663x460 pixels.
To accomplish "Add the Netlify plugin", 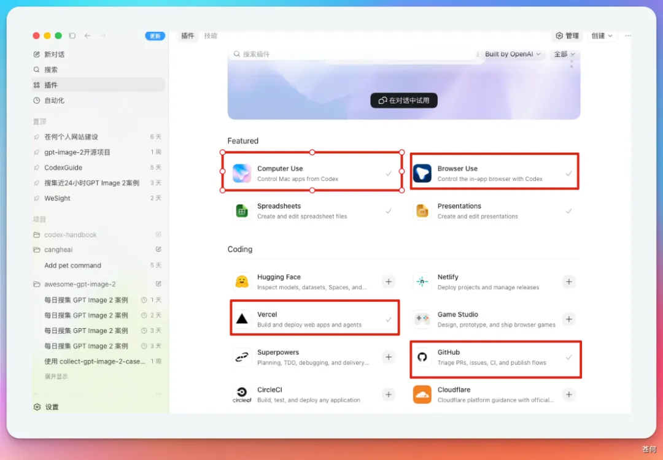I will (x=569, y=282).
